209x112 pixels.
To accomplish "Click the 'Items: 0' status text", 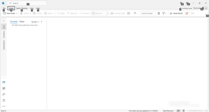I will click(x=4, y=111).
